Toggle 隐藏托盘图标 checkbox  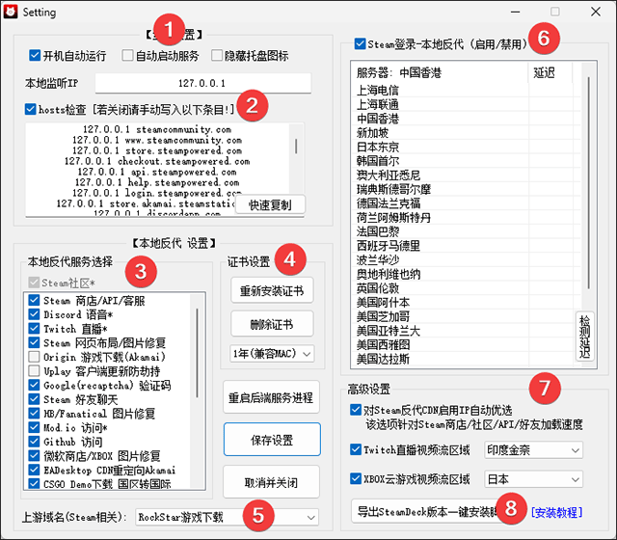pyautogui.click(x=217, y=56)
